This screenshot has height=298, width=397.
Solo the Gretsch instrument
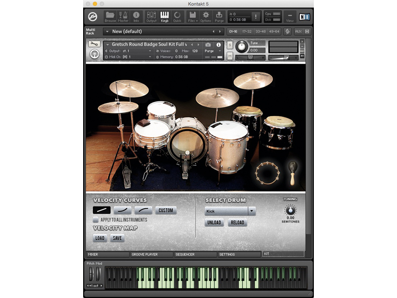click(x=230, y=45)
